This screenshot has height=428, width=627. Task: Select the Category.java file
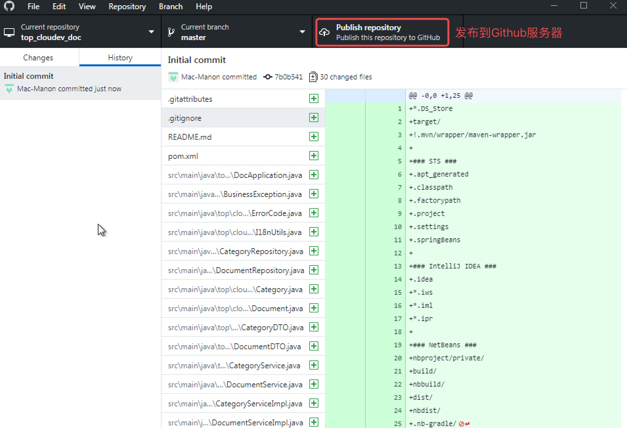(243, 289)
